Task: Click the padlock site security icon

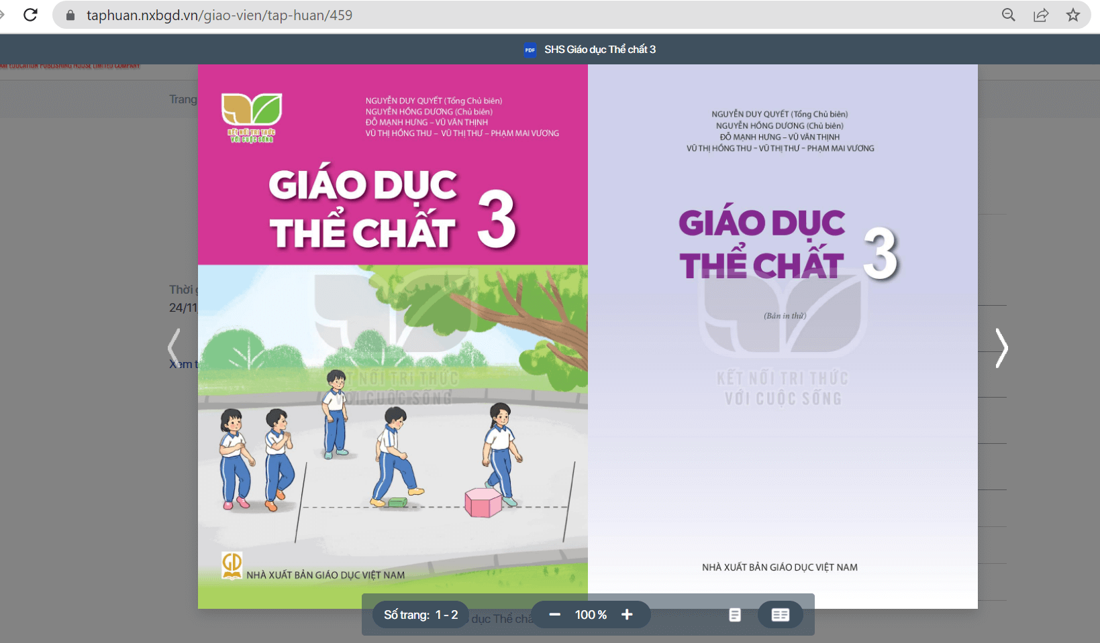Action: tap(70, 15)
